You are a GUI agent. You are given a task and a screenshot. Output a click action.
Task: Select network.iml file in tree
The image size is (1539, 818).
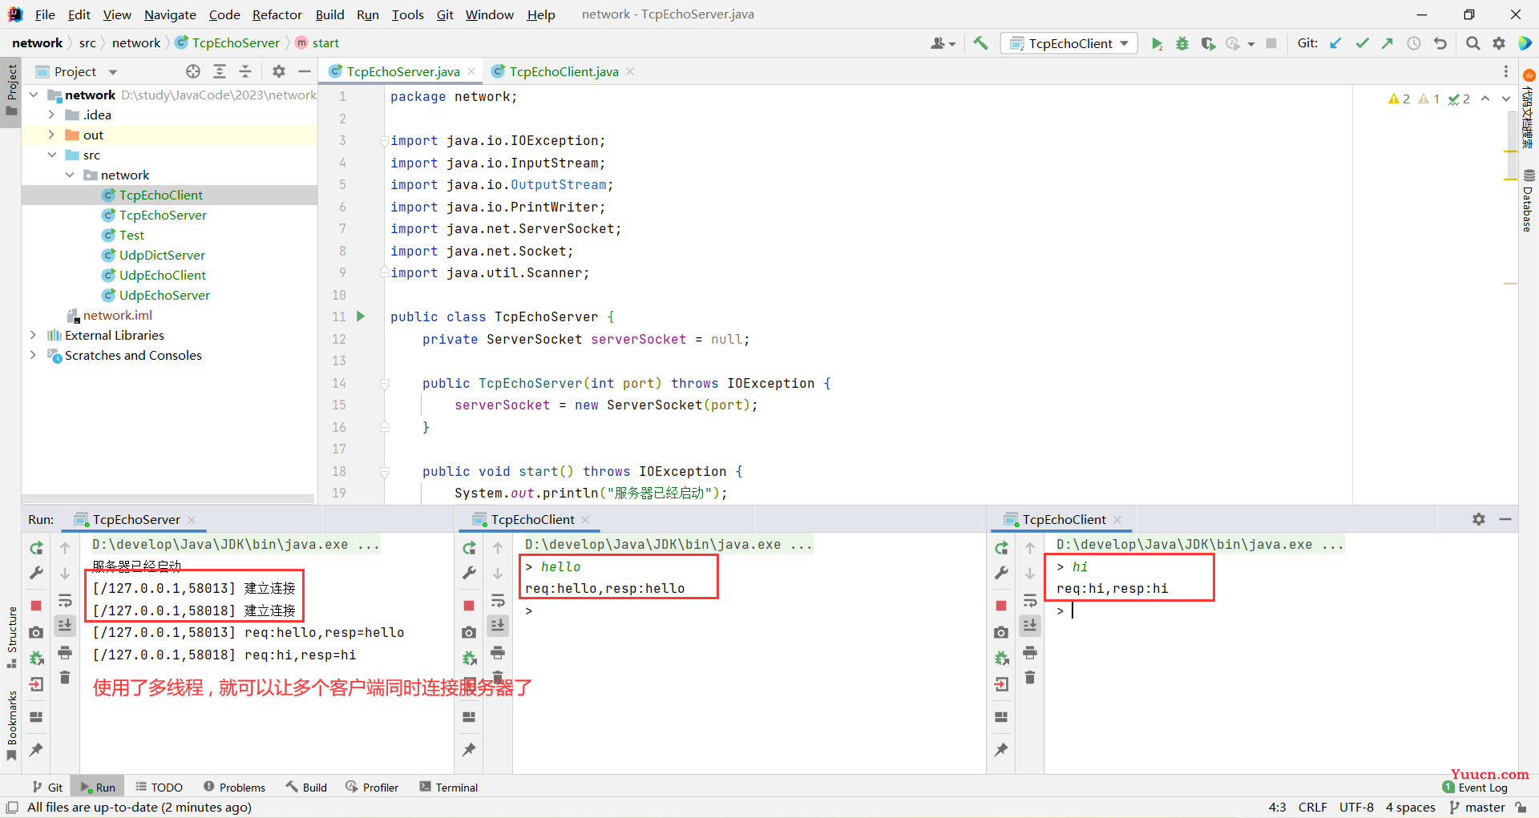(117, 315)
